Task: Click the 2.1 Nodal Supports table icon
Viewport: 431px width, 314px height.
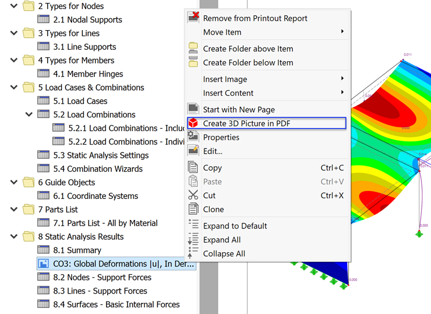Action: (44, 19)
